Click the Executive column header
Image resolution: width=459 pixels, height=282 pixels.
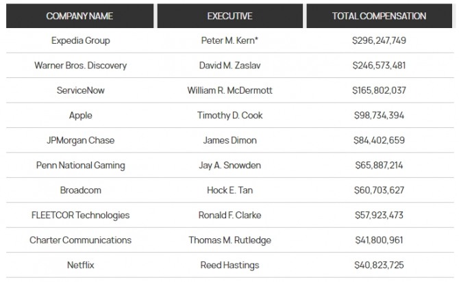(x=229, y=16)
